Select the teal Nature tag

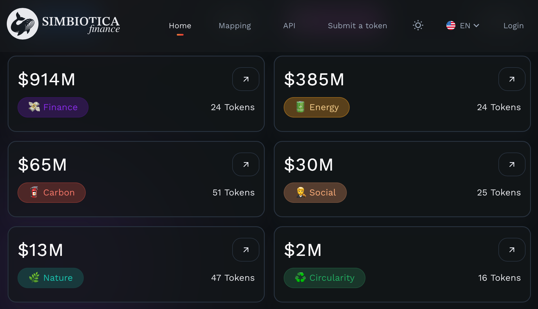[x=51, y=278]
